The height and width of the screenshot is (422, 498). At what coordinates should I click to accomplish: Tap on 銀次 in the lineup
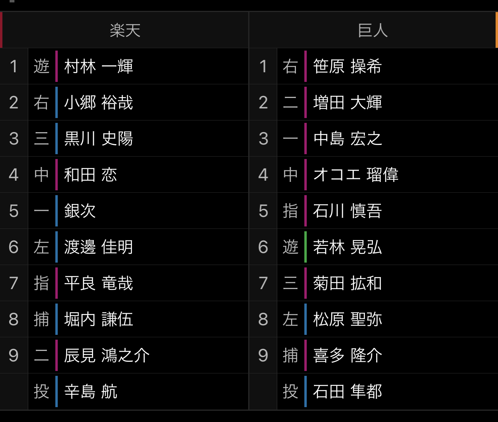tap(80, 211)
